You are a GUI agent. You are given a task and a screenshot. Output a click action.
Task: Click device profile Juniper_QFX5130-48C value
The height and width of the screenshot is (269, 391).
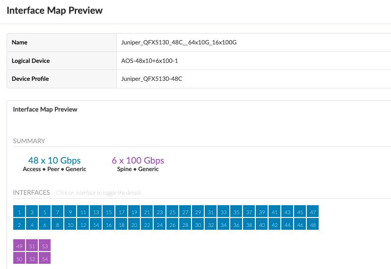pyautogui.click(x=152, y=79)
